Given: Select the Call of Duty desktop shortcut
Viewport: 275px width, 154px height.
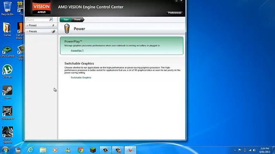Looking at the screenshot, I should (20, 31).
